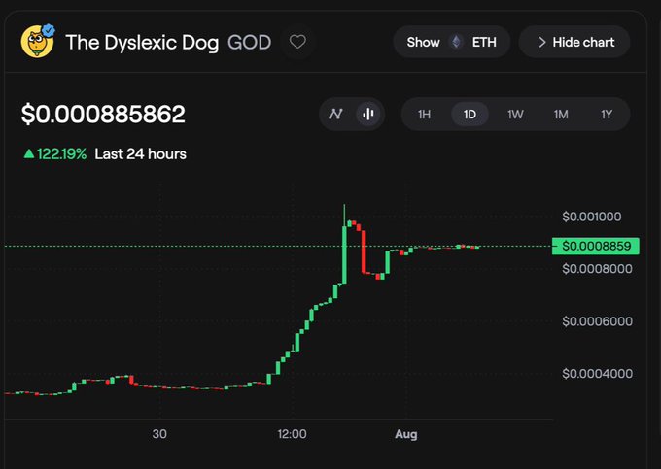Click the tall green peak candlestick
This screenshot has height=469, width=661.
click(344, 254)
